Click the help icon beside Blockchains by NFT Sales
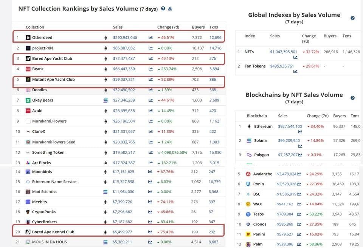 pos(352,98)
